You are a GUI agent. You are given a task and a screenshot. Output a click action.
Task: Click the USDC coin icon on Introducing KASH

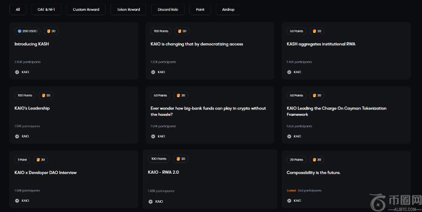point(19,31)
